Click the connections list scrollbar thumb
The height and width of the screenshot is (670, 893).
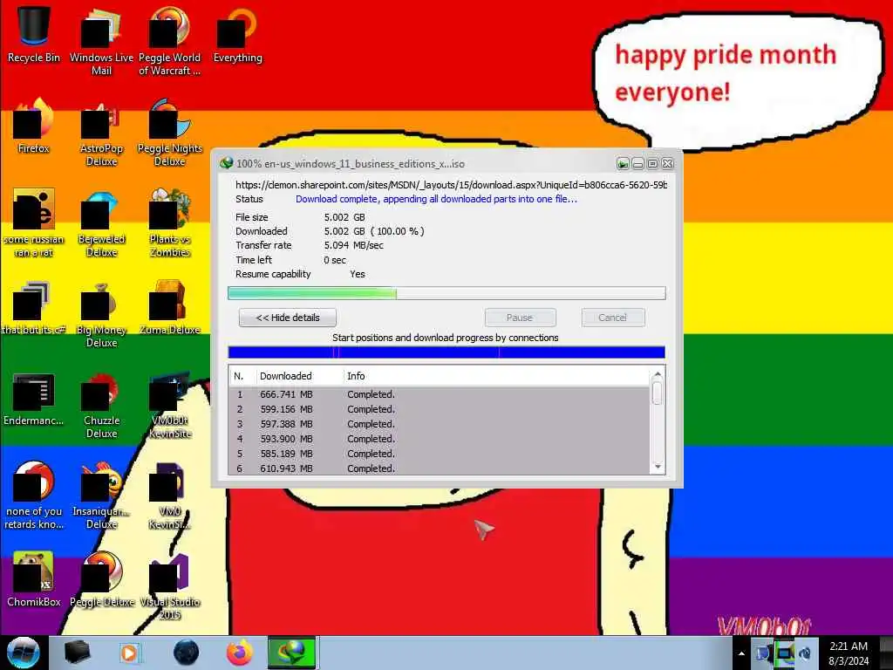pos(658,393)
